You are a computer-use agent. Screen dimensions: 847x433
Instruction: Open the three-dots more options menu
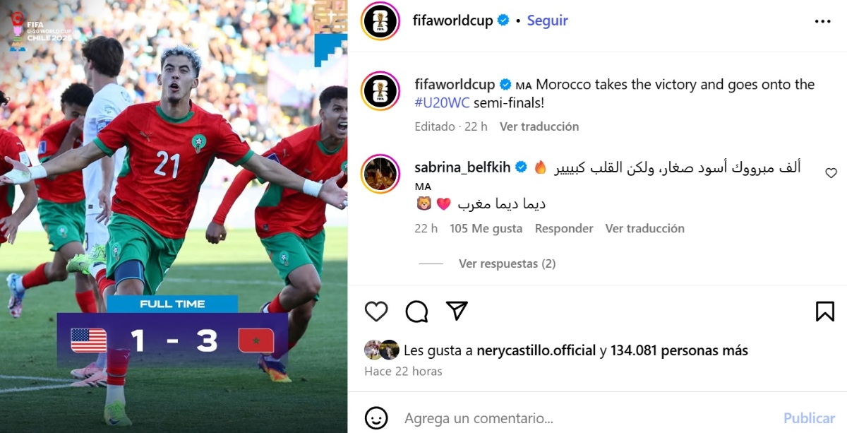(823, 21)
